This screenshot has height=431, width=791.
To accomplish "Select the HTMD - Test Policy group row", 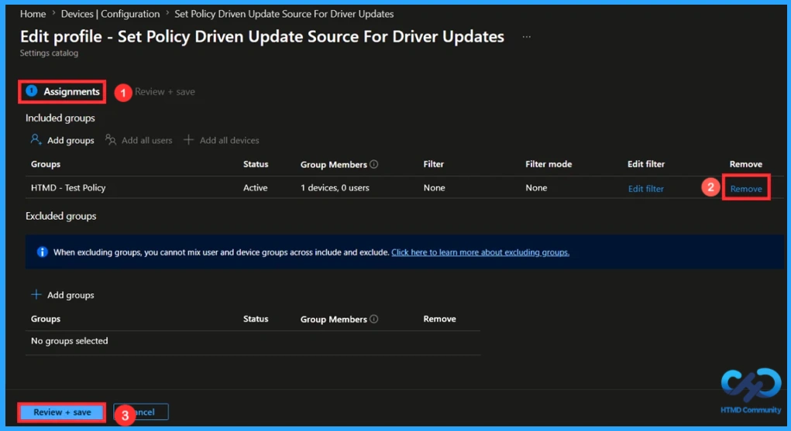I will coord(404,187).
